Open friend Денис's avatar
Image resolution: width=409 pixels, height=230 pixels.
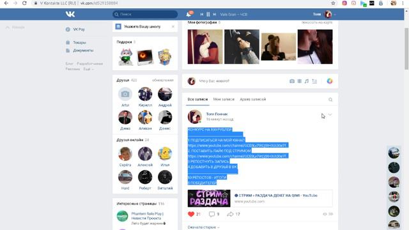coord(165,118)
